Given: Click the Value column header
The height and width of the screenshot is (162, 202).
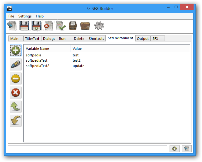Looking at the screenshot, I should click(130, 49).
